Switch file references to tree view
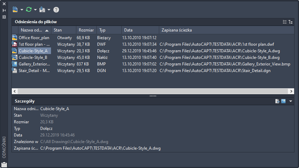Screen dimensions: 299x168 coord(291,22)
